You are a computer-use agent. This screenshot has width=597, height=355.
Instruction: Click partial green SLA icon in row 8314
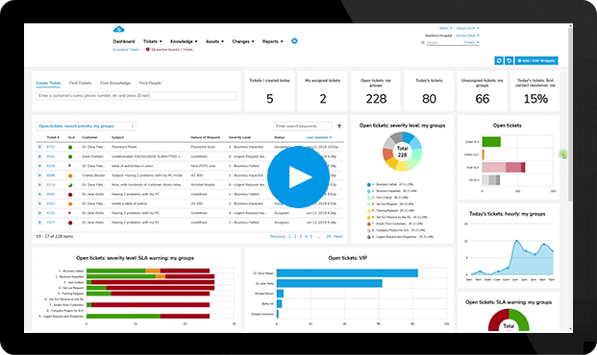tap(70, 185)
